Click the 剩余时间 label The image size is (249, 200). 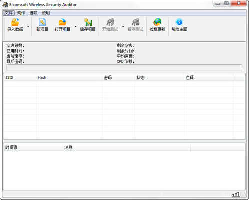126,51
